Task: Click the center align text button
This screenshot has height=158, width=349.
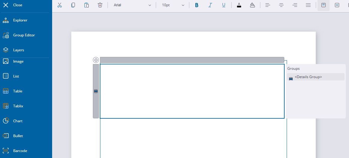Action: pos(281,5)
